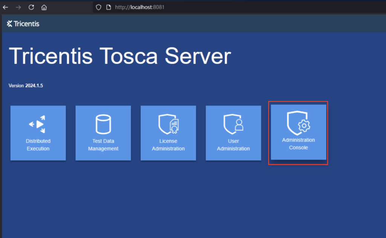
Task: Click the Tricentis Tosca Server heading
Action: tap(120, 56)
